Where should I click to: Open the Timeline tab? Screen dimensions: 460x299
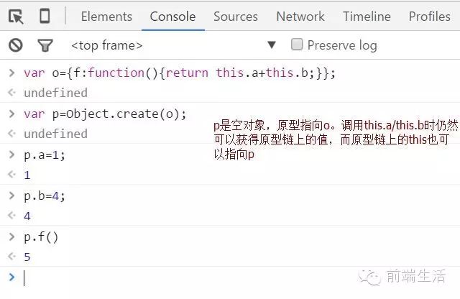[x=367, y=16]
